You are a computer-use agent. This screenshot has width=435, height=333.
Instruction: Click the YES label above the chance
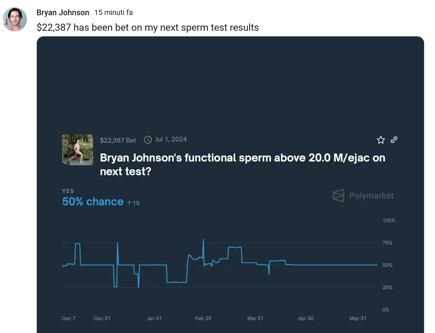point(68,191)
